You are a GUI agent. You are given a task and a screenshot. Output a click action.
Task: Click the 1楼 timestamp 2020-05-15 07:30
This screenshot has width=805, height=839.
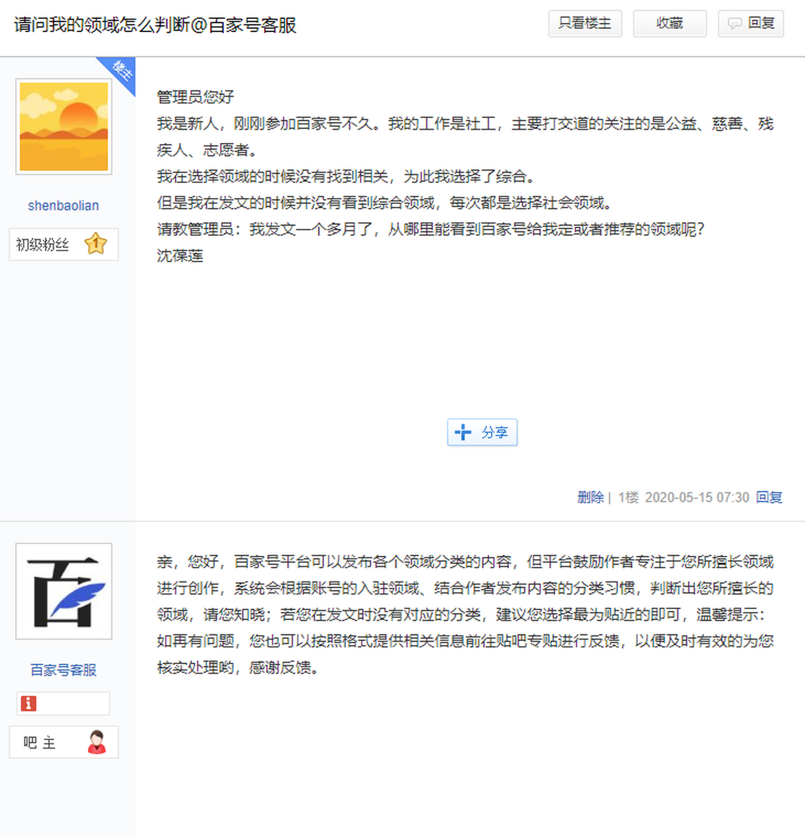tap(697, 498)
